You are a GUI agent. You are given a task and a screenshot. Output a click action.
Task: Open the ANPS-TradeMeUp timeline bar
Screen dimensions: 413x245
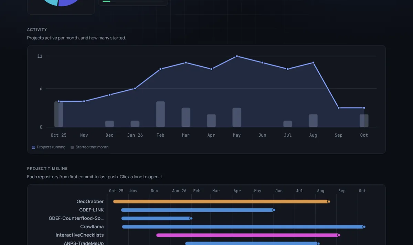point(252,243)
